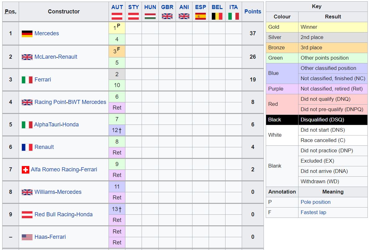369x250 pixels.
Task: Open the AUT race column link
Action: pos(117,7)
